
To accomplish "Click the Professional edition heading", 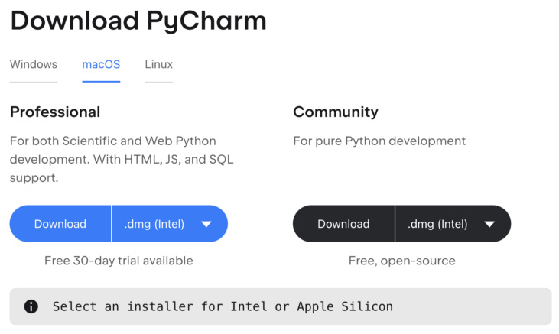I will 55,112.
